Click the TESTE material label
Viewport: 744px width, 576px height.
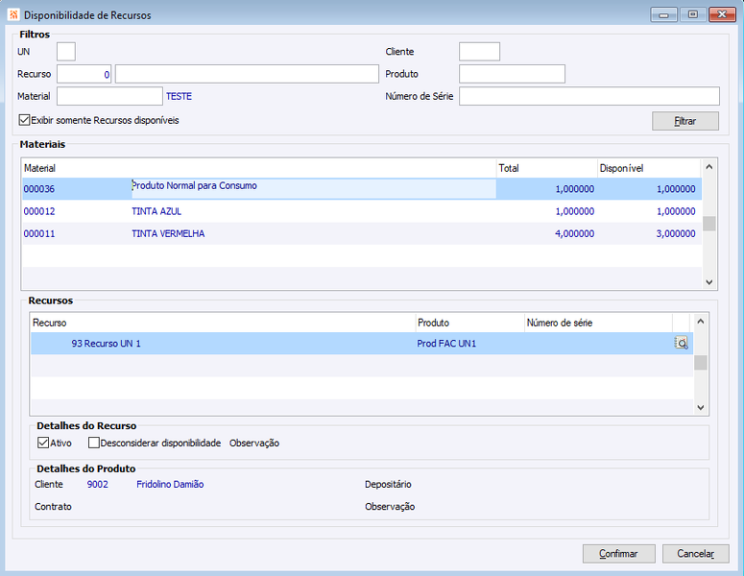tap(179, 96)
